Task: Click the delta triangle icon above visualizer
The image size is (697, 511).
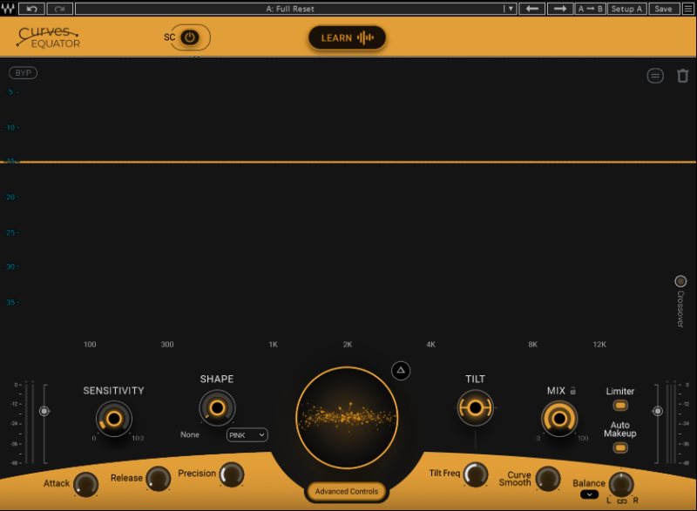Action: [401, 370]
